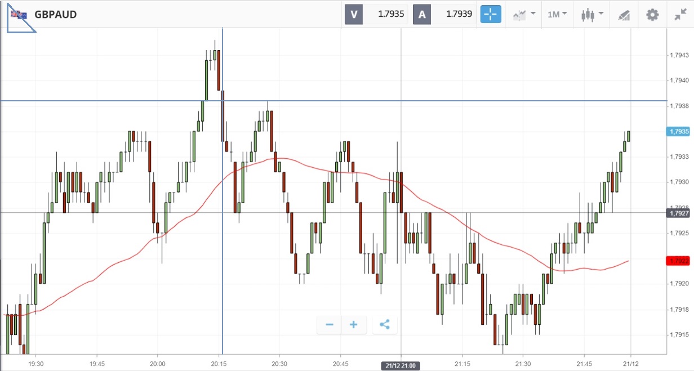The width and height of the screenshot is (694, 371).
Task: Click the GBPAUD flag icon
Action: (x=19, y=15)
